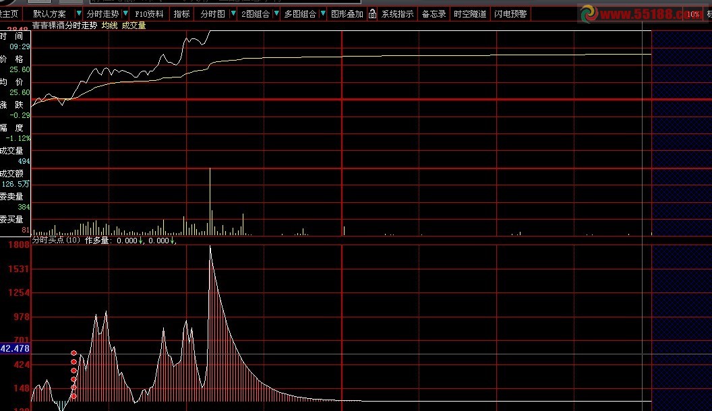This screenshot has width=712, height=411.
Task: Click the 分时买点(10) indicator label
Action: tap(56, 240)
